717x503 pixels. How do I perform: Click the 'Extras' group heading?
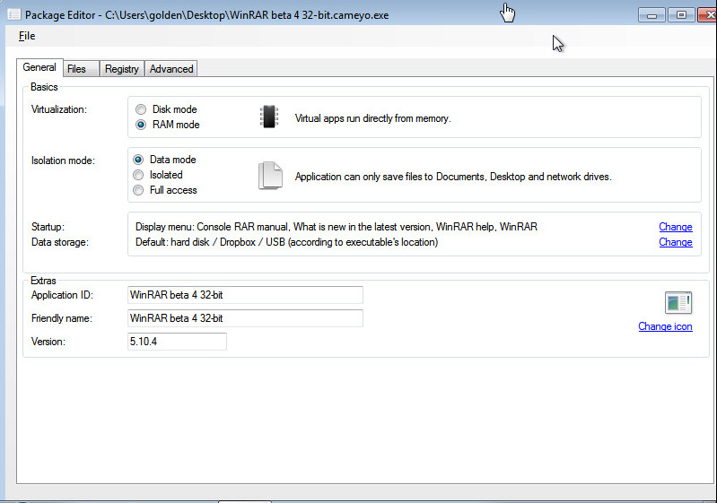[x=43, y=281]
